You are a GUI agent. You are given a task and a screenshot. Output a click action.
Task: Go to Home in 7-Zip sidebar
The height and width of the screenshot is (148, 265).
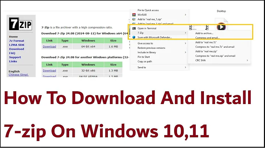point(13,37)
